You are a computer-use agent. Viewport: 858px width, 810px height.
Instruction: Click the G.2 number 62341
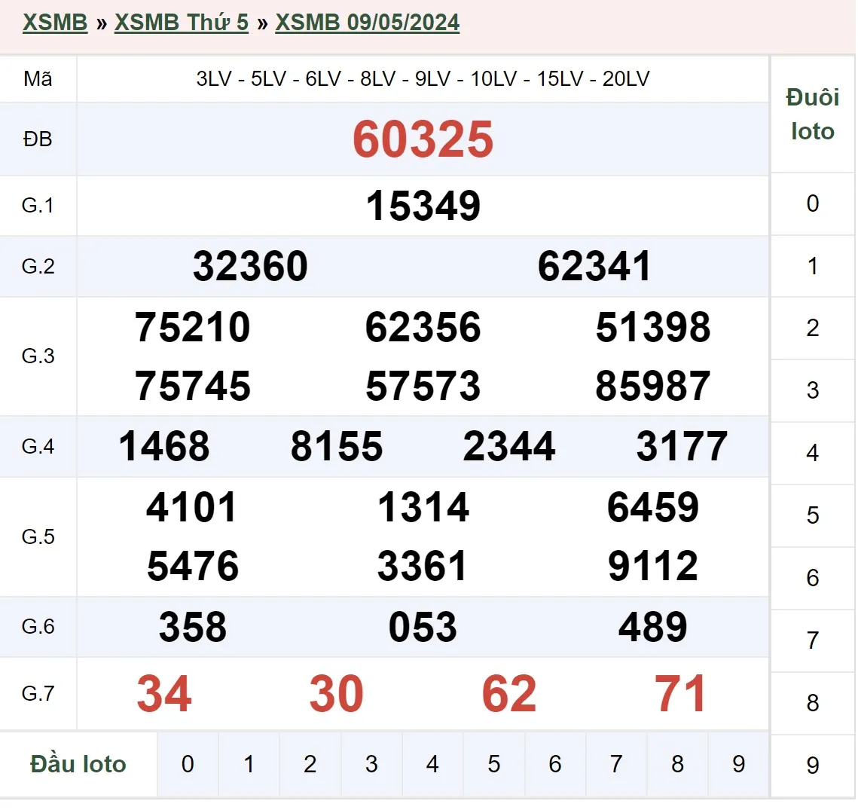(x=594, y=267)
